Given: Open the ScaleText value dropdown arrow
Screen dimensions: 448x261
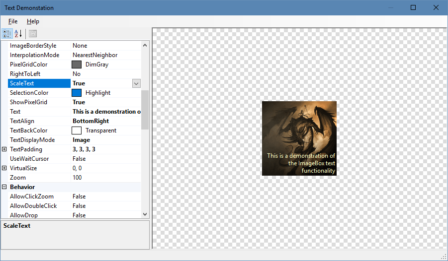Looking at the screenshot, I should [136, 83].
